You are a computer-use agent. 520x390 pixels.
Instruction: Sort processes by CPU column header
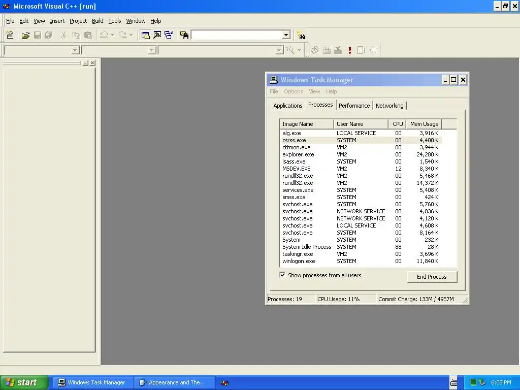397,124
